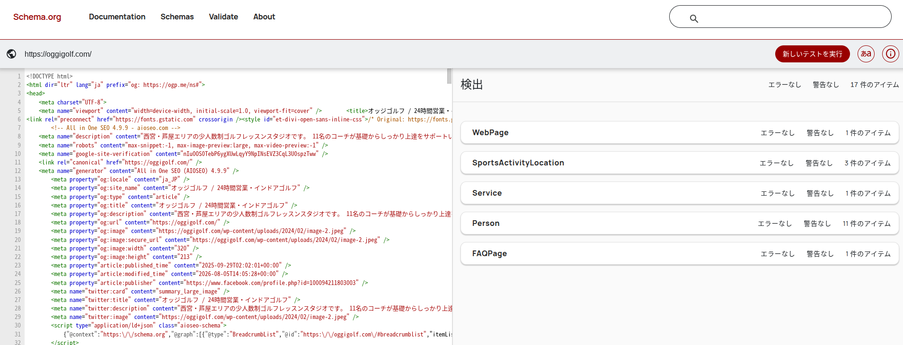Click the header 警告なし summary text
This screenshot has width=903, height=345.
826,85
